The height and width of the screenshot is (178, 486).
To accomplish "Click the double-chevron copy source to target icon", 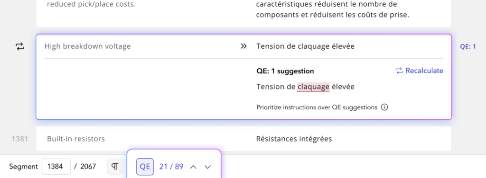I will coord(243,46).
